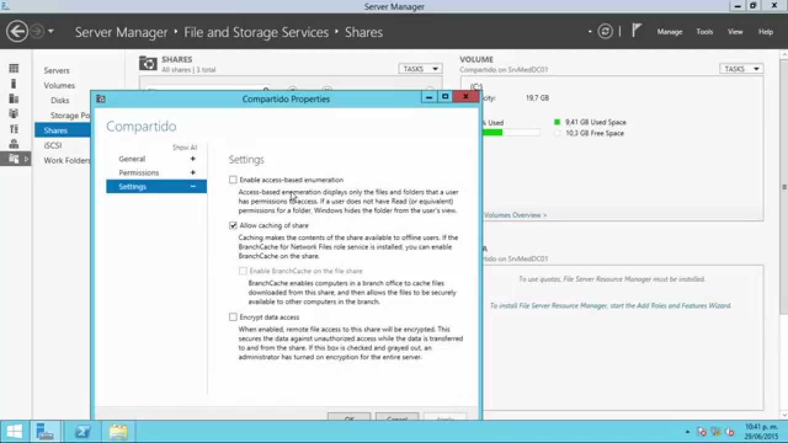Open the Tools menu
788x443 pixels.
pyautogui.click(x=704, y=32)
